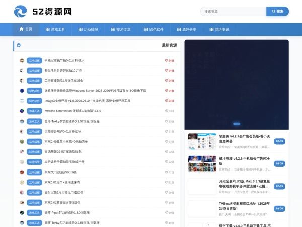Click the avatar beside 京东0.01湿巾 post

pos(22,182)
